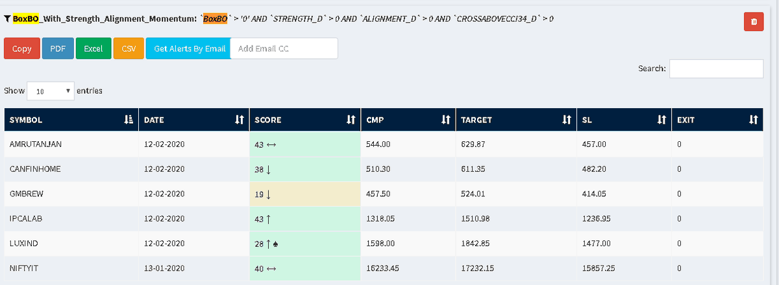Export the table as PDF
Image resolution: width=779 pixels, height=285 pixels.
(x=58, y=49)
